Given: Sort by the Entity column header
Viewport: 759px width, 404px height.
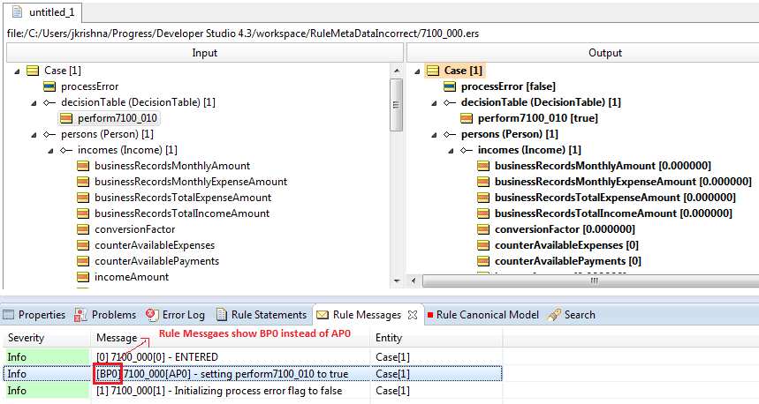Looking at the screenshot, I should point(436,338).
